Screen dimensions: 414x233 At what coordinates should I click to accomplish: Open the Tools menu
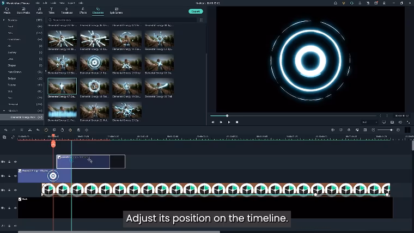pyautogui.click(x=53, y=3)
